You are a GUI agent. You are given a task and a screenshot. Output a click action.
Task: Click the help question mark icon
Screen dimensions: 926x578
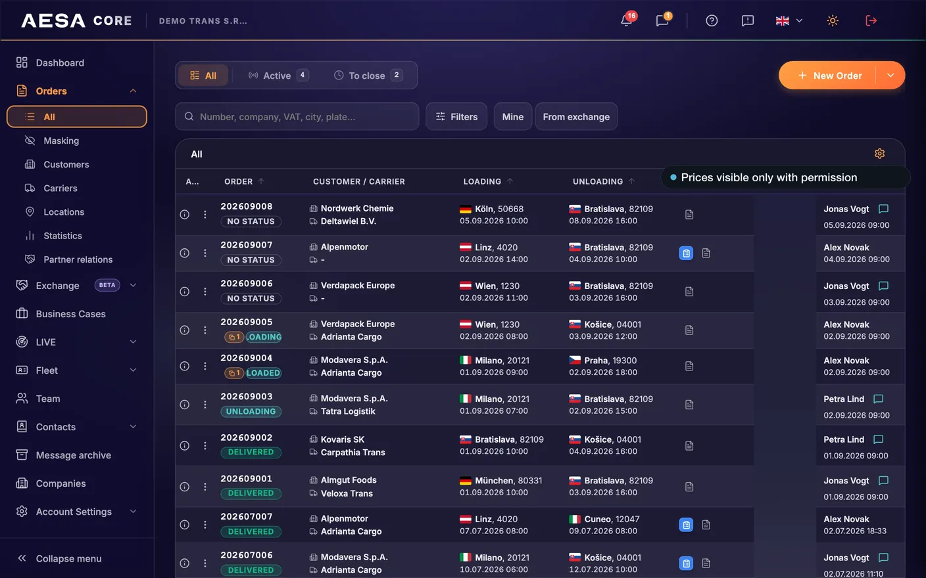pyautogui.click(x=712, y=20)
